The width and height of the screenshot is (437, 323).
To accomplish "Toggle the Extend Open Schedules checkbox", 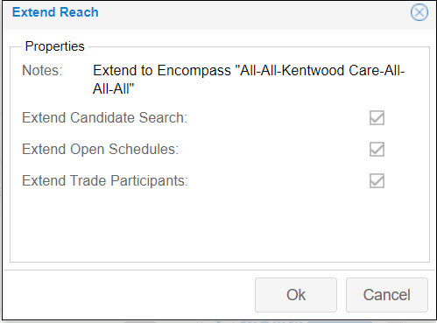I will 377,150.
